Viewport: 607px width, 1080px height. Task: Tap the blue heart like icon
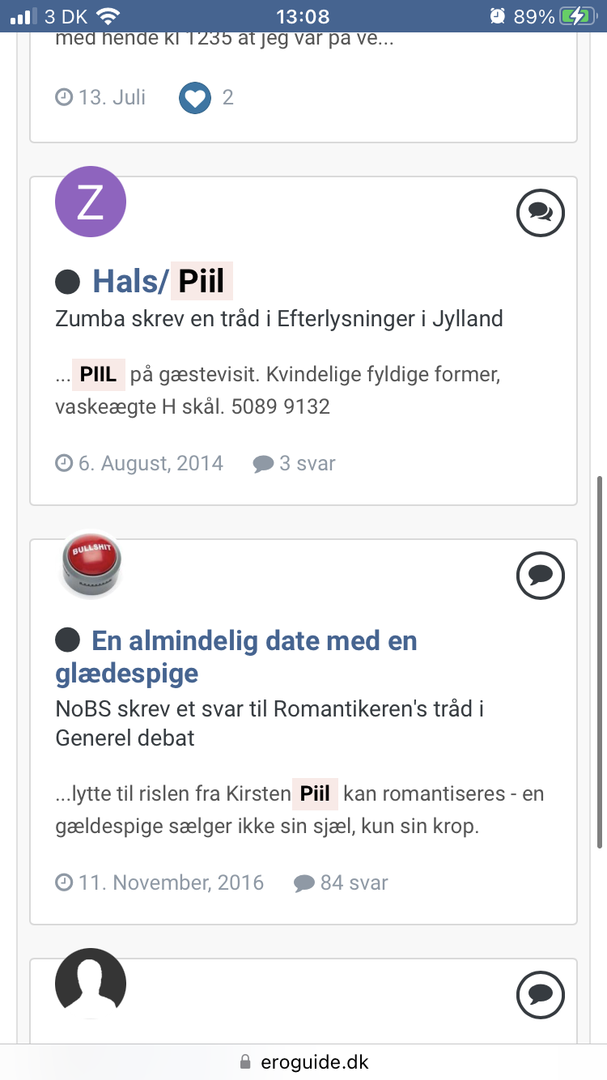click(195, 98)
